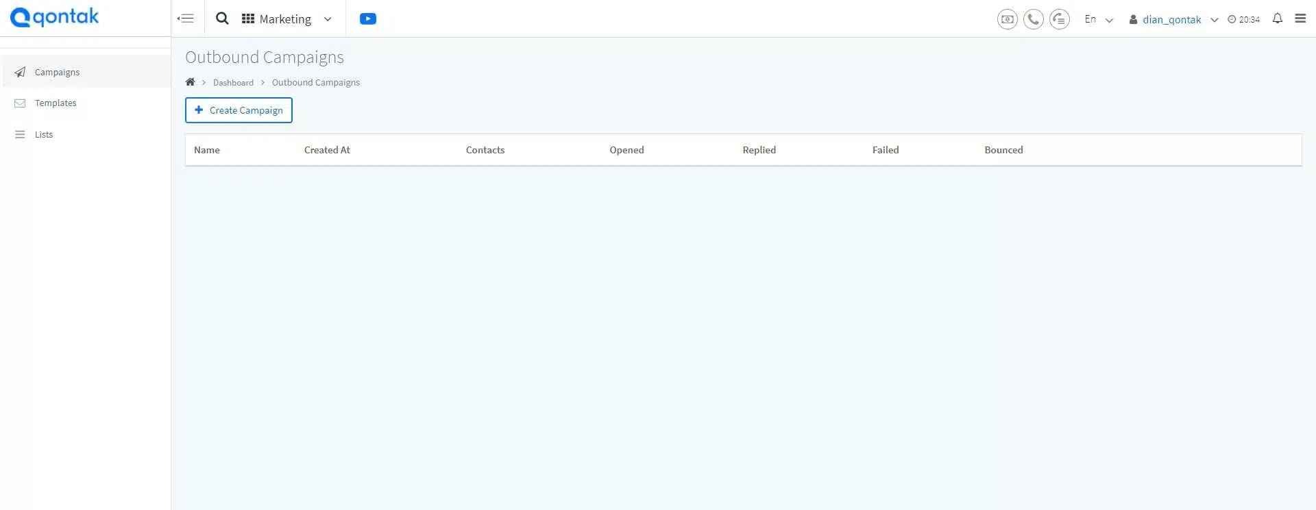
Task: Click the Contacts column header
Action: [x=485, y=150]
